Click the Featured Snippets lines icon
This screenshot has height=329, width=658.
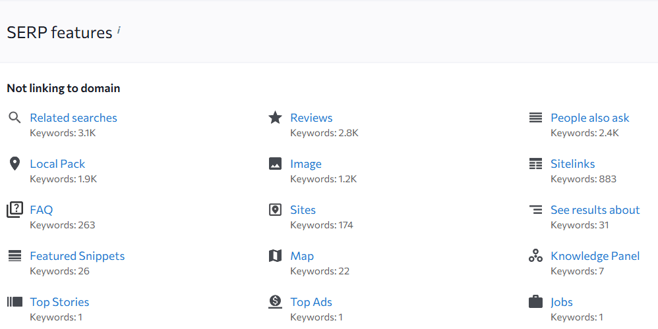pos(15,256)
